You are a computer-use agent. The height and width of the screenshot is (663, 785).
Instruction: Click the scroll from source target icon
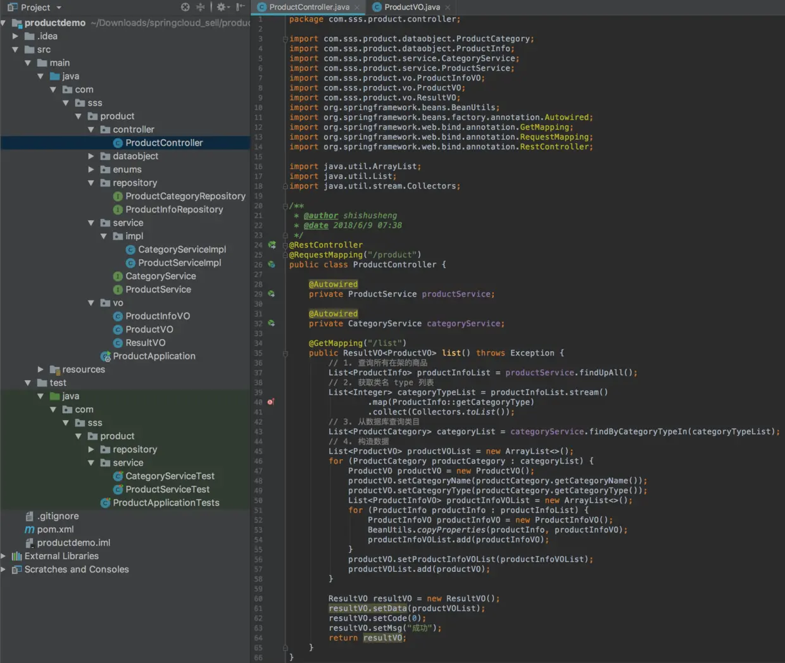(x=185, y=7)
